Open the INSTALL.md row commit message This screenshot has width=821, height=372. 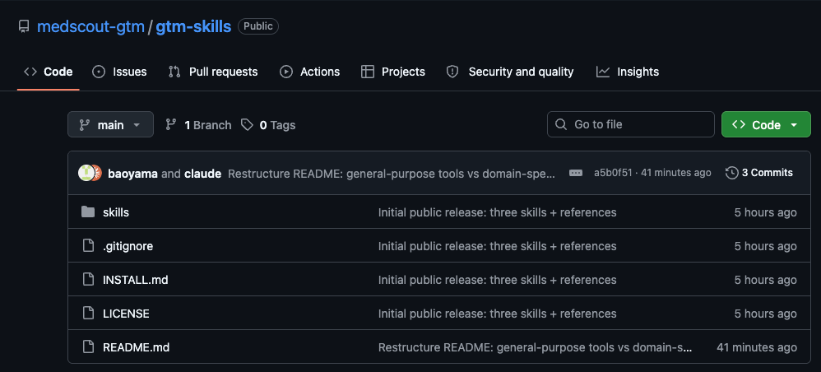498,281
